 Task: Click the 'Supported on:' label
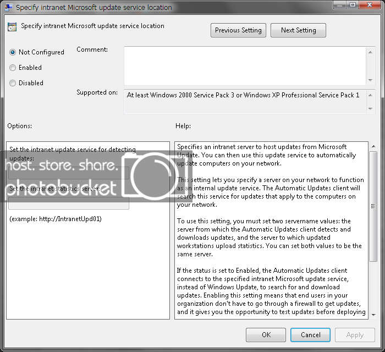(97, 92)
